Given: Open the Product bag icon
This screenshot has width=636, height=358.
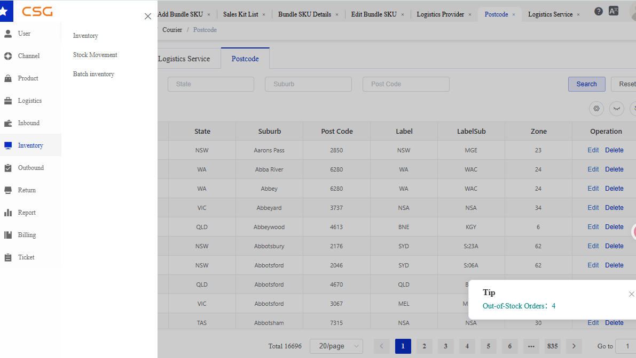Looking at the screenshot, I should coord(8,78).
